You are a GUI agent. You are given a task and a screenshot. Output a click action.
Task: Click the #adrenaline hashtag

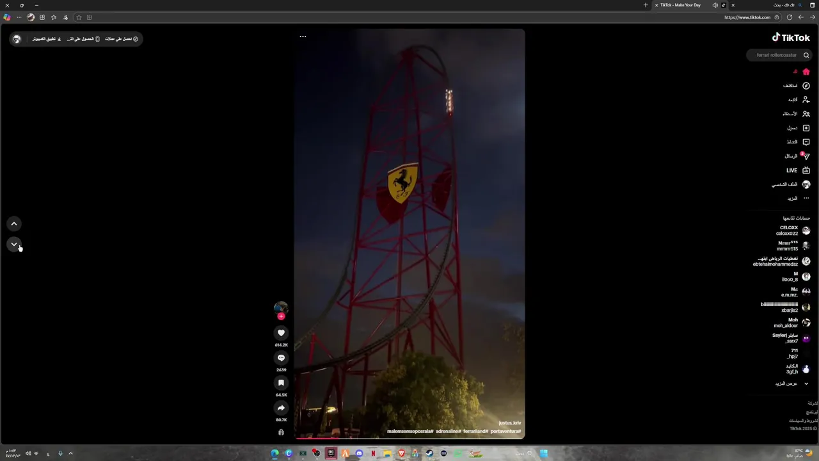448,432
